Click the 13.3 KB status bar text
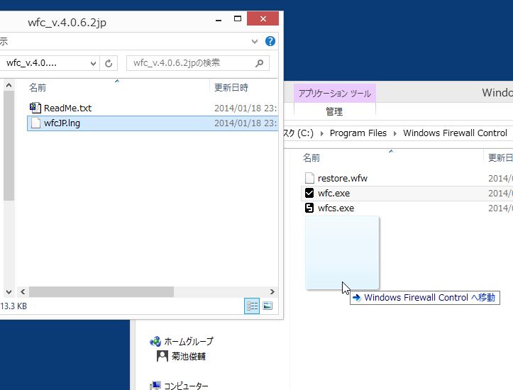The width and height of the screenshot is (513, 390). (x=13, y=306)
